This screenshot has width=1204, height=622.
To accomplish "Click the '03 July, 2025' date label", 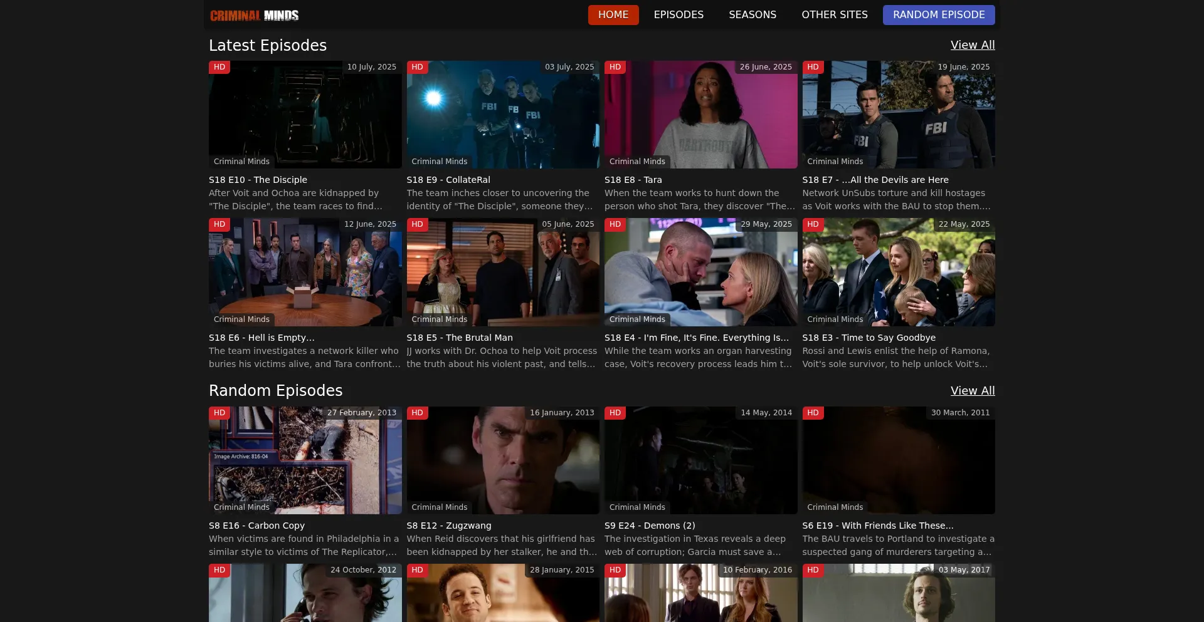I will [569, 67].
